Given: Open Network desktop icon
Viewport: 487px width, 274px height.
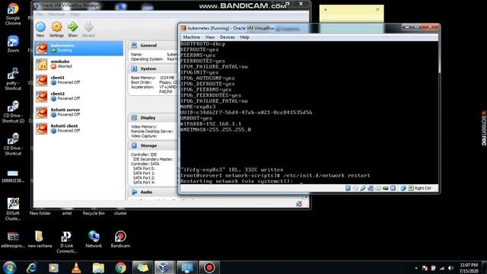Looking at the screenshot, I should 94,239.
